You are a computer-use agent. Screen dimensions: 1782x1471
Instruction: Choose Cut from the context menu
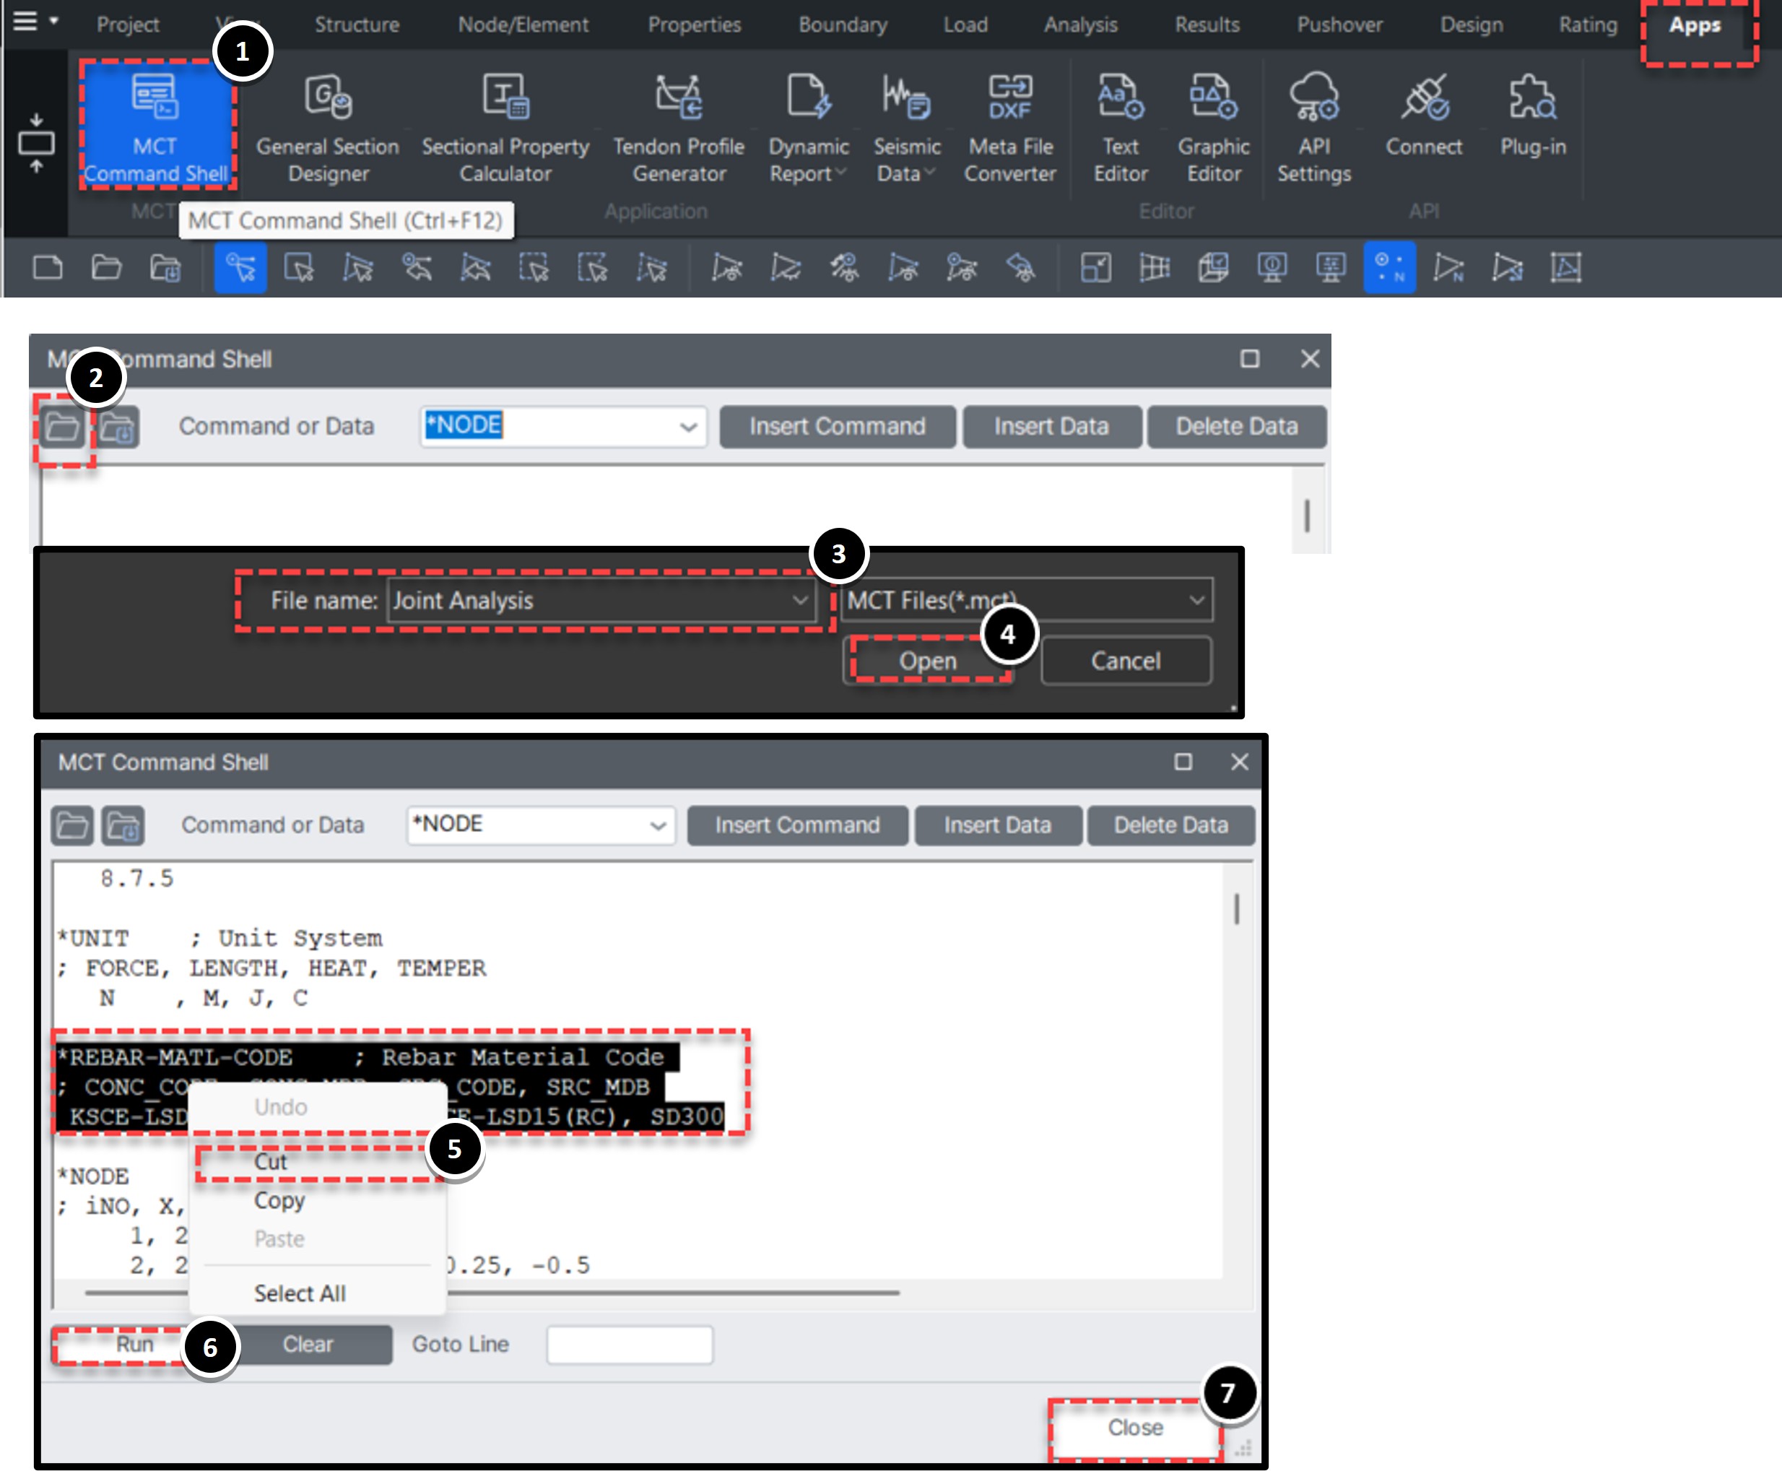coord(271,1162)
